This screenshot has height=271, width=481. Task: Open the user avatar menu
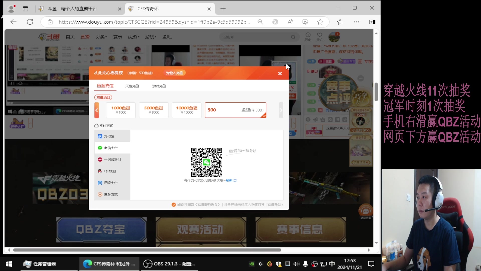[334, 37]
